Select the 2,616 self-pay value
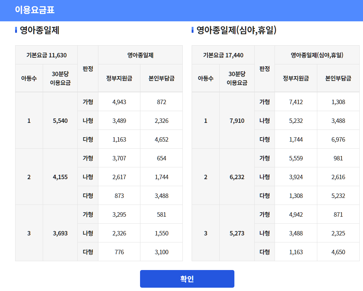 pos(338,177)
